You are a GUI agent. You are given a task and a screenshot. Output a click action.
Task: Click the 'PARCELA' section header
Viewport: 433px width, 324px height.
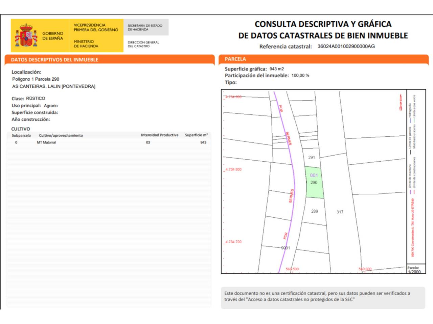pyautogui.click(x=235, y=59)
